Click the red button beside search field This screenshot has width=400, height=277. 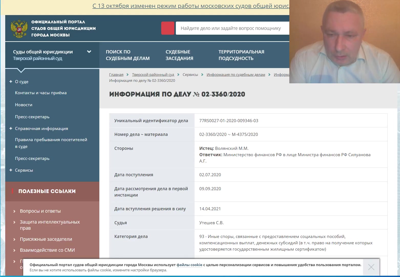point(168,28)
